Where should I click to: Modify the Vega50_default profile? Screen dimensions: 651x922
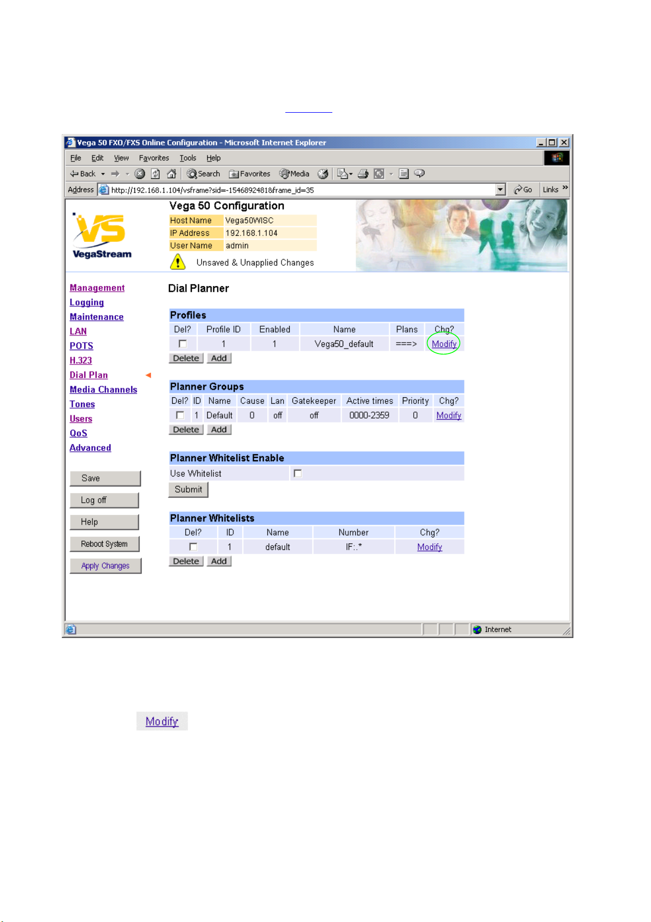pos(444,344)
